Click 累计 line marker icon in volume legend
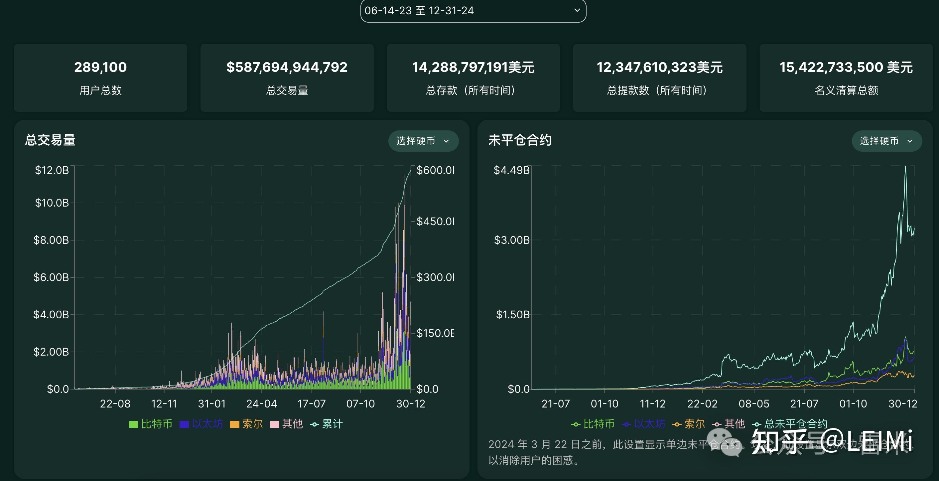The height and width of the screenshot is (481, 939). click(x=314, y=424)
